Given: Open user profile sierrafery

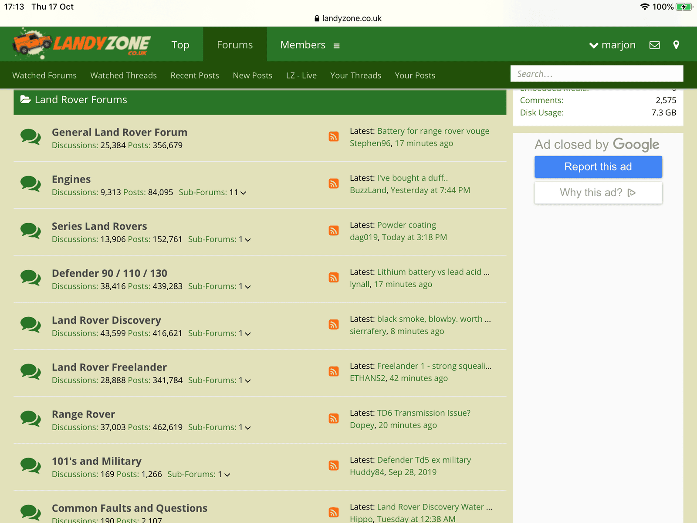Looking at the screenshot, I should point(368,331).
